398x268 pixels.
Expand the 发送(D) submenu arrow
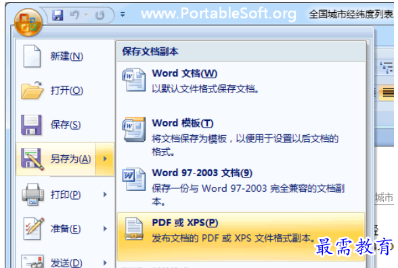pos(105,263)
